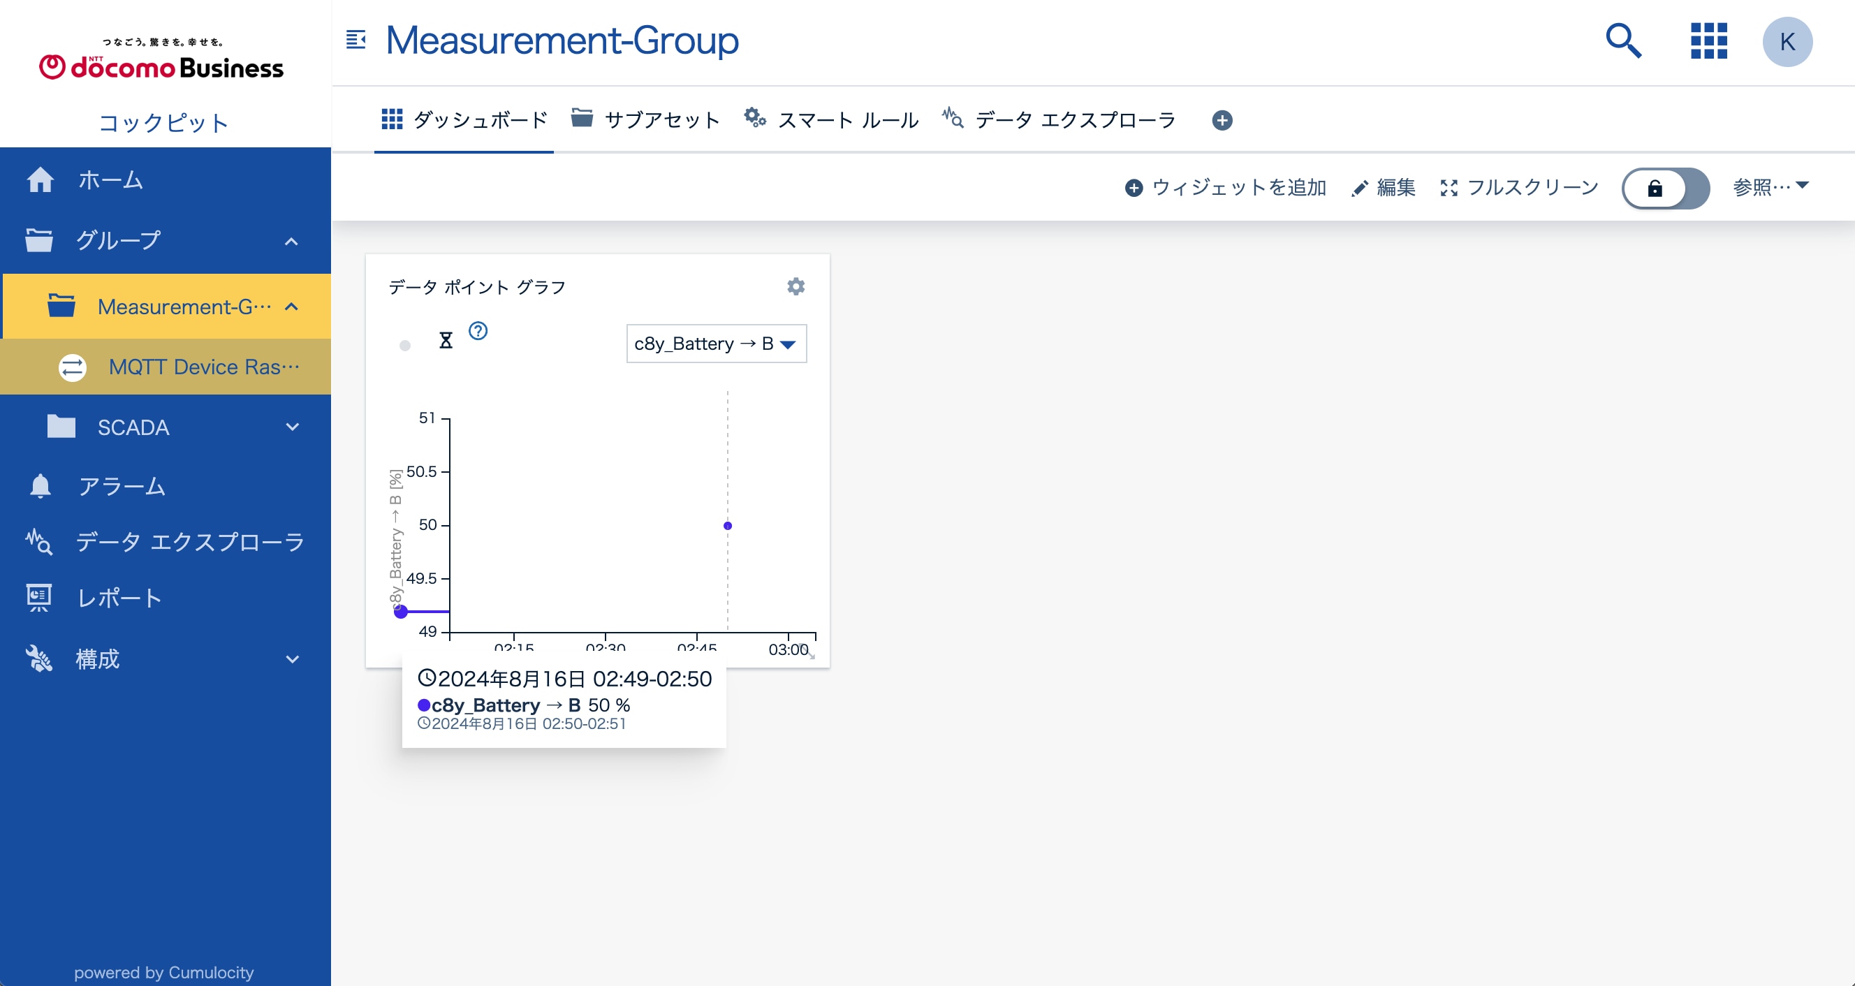Open widget settings gear icon
The image size is (1855, 986).
795,287
